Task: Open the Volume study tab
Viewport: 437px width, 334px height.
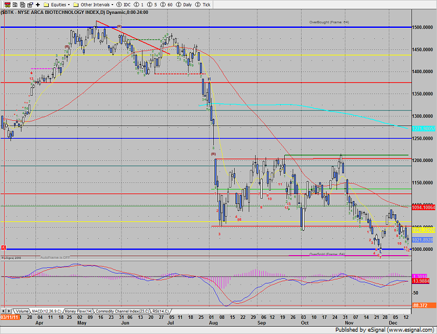Action: coord(22,311)
